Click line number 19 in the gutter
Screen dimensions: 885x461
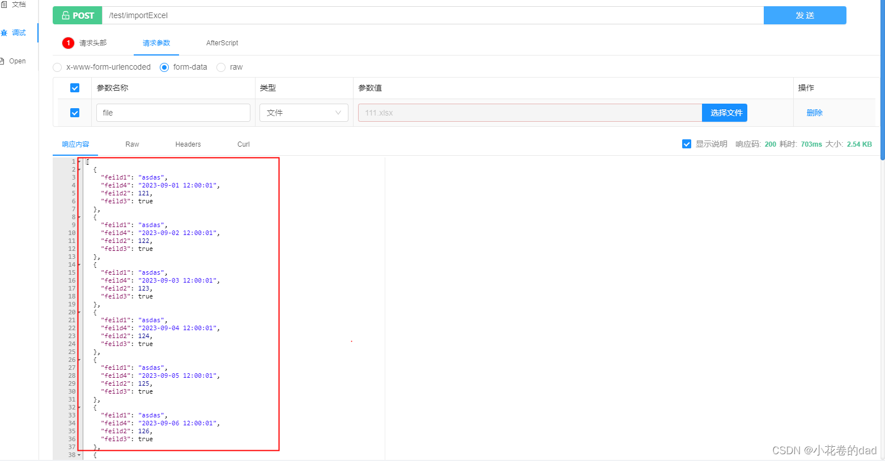[x=72, y=305]
